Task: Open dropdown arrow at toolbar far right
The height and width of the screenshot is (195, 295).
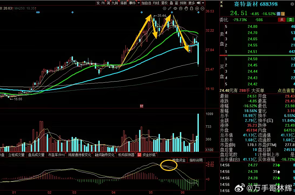Action: [x=203, y=3]
